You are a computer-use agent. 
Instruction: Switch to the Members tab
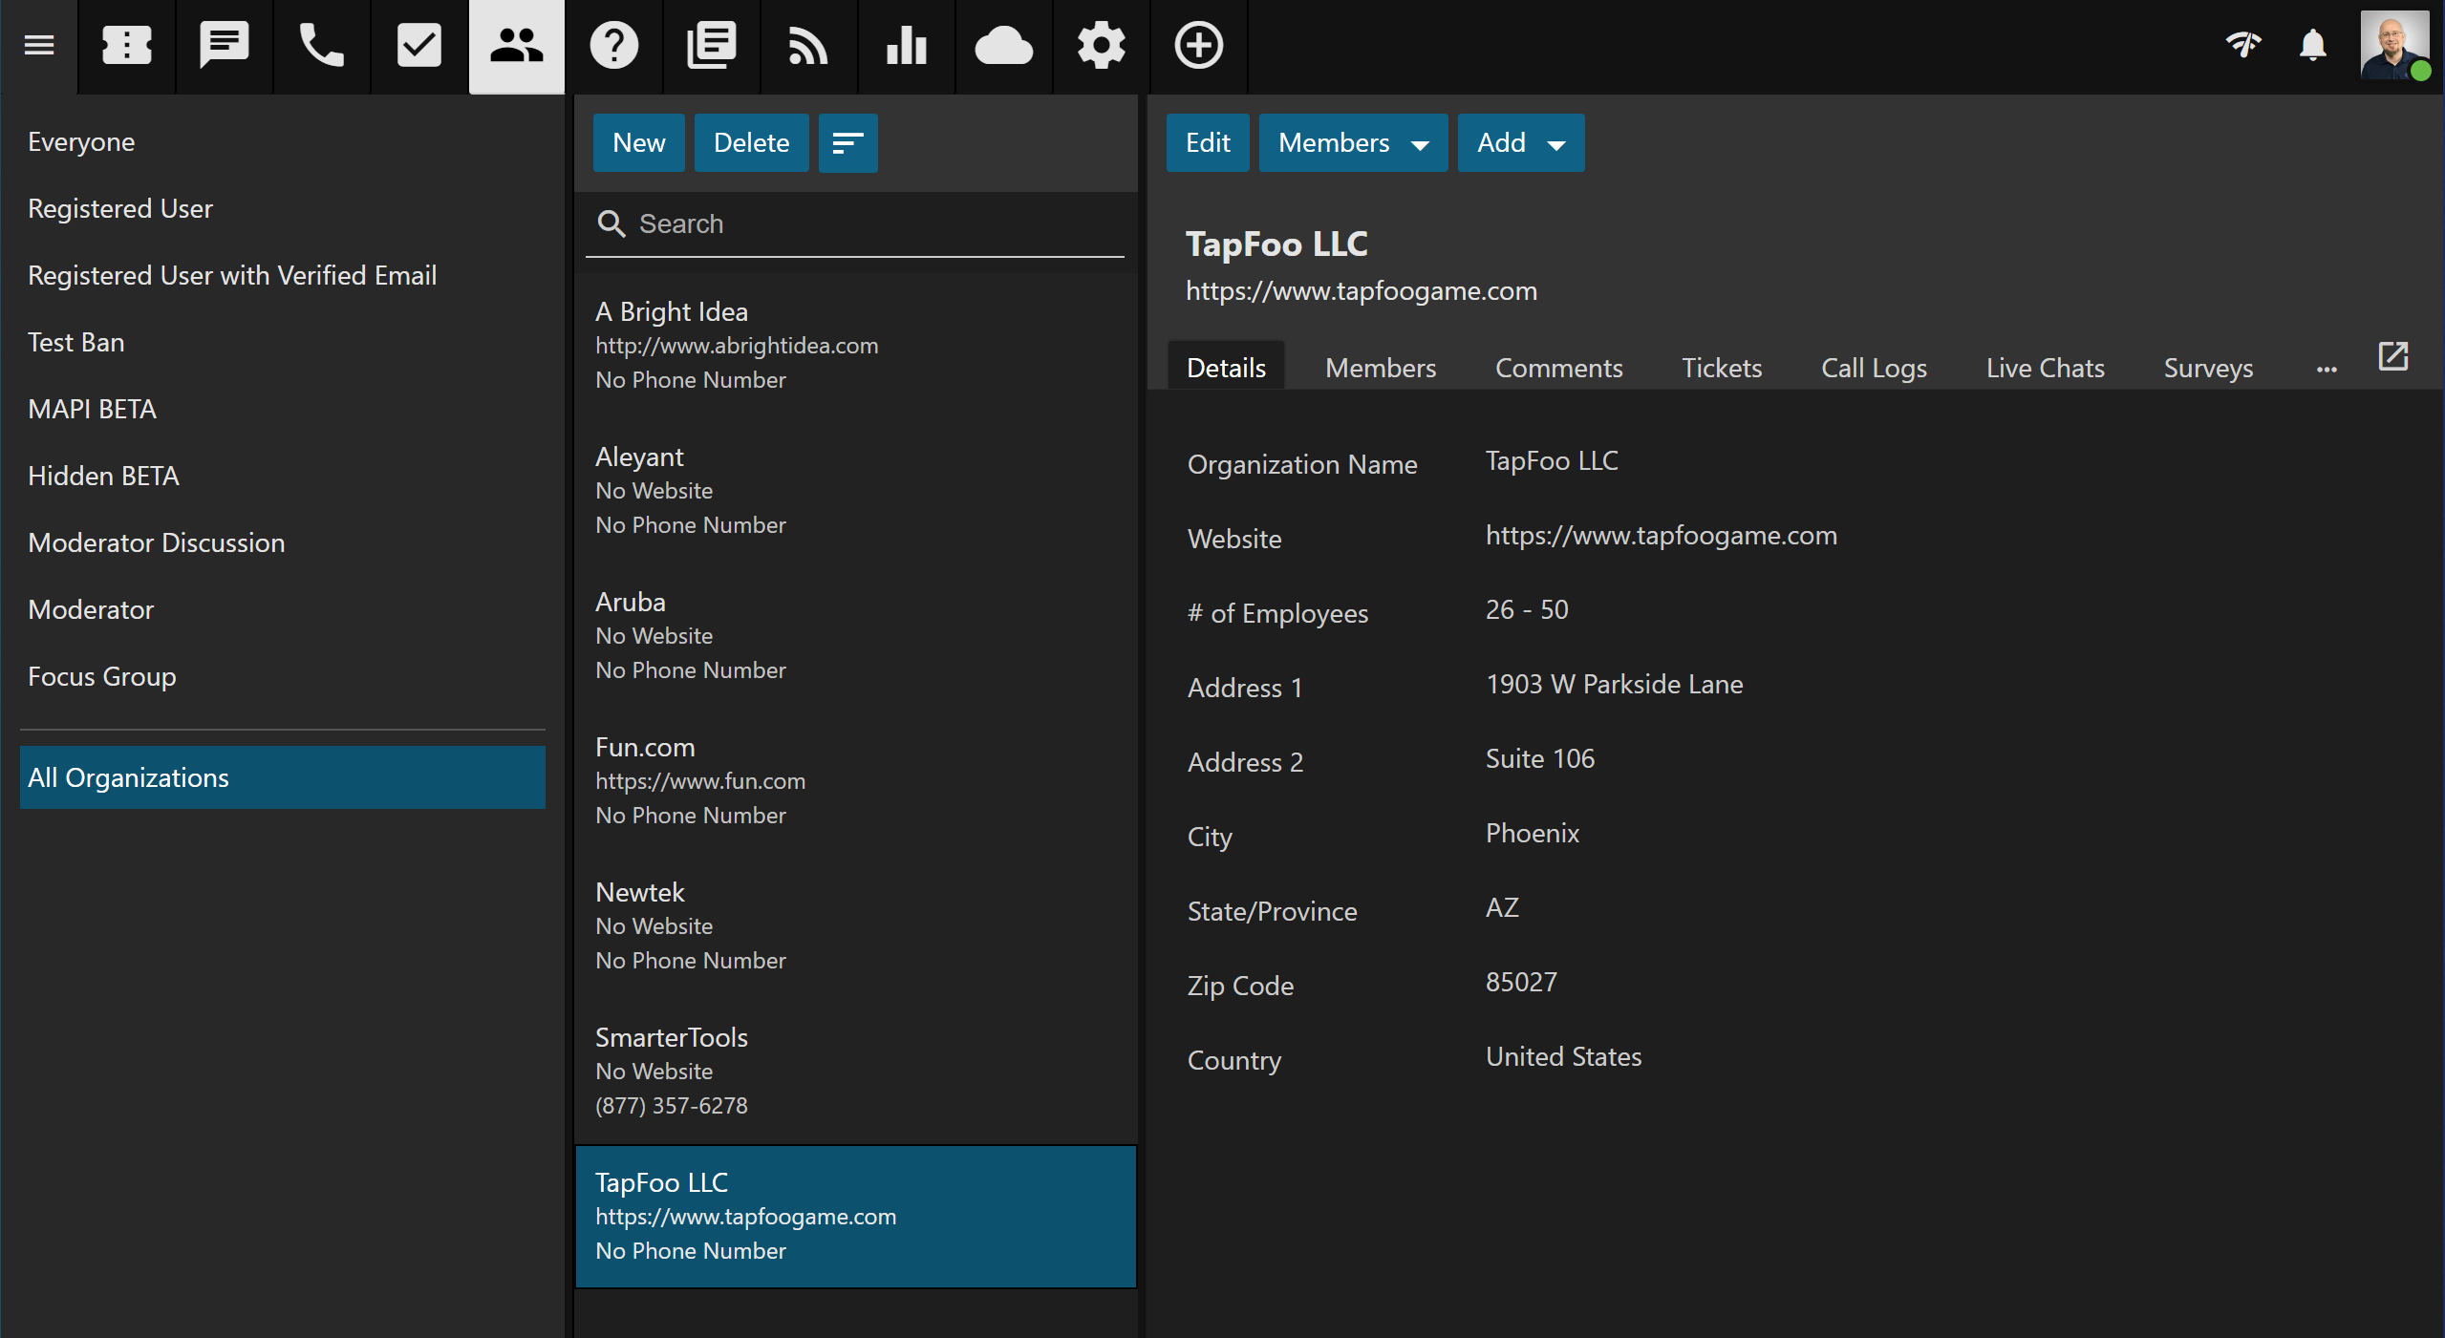pyautogui.click(x=1381, y=368)
